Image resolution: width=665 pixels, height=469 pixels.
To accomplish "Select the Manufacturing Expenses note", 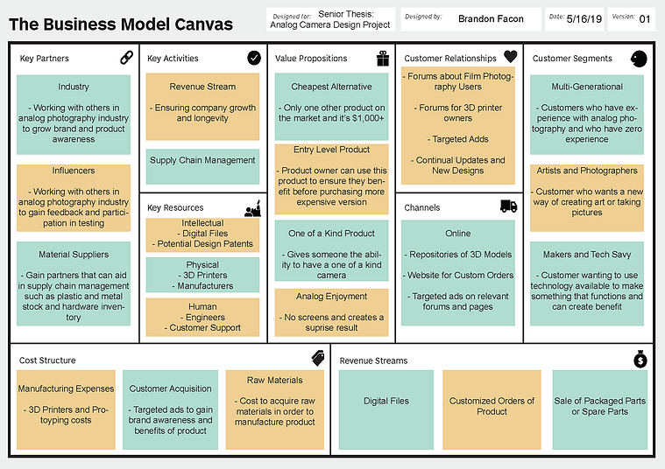I will tap(66, 409).
